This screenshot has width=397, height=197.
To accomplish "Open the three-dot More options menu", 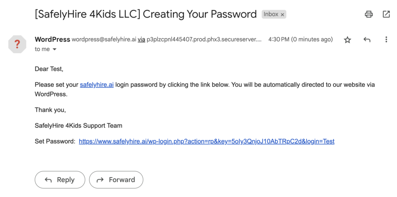I will pyautogui.click(x=386, y=40).
